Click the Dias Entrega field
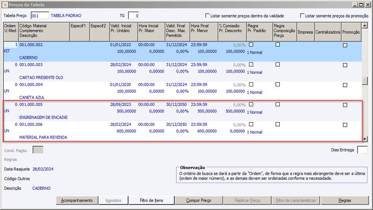This screenshot has width=373, height=210. click(362, 150)
